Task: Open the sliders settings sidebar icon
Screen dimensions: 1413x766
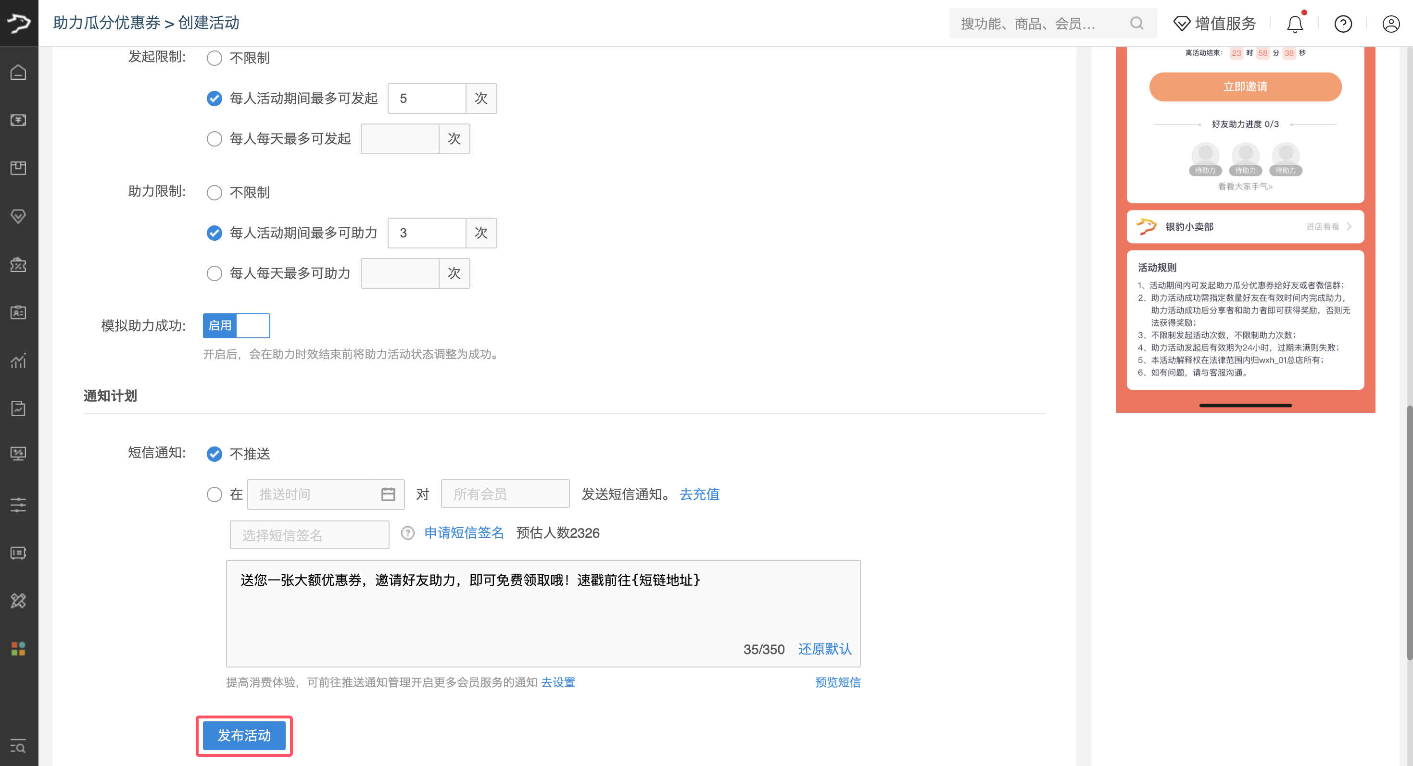Action: pos(18,505)
